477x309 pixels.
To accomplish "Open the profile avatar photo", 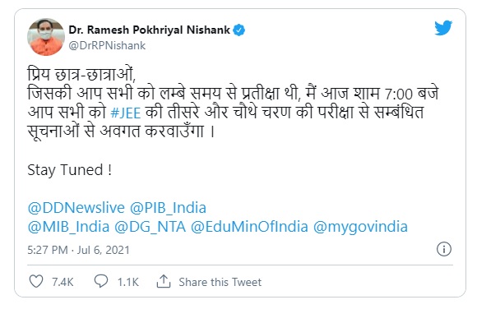I will [x=46, y=37].
